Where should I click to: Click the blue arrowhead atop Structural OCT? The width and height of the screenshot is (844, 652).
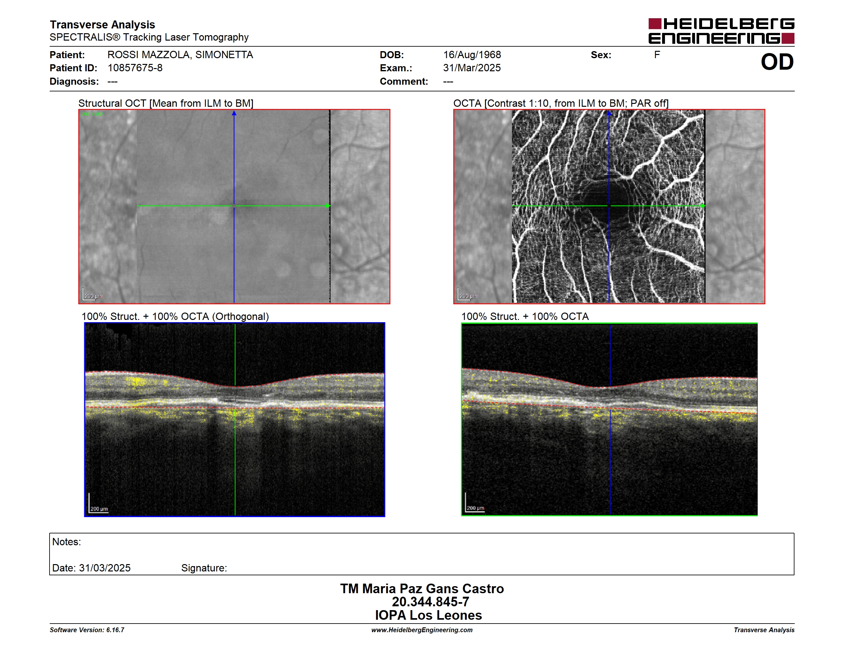(234, 113)
